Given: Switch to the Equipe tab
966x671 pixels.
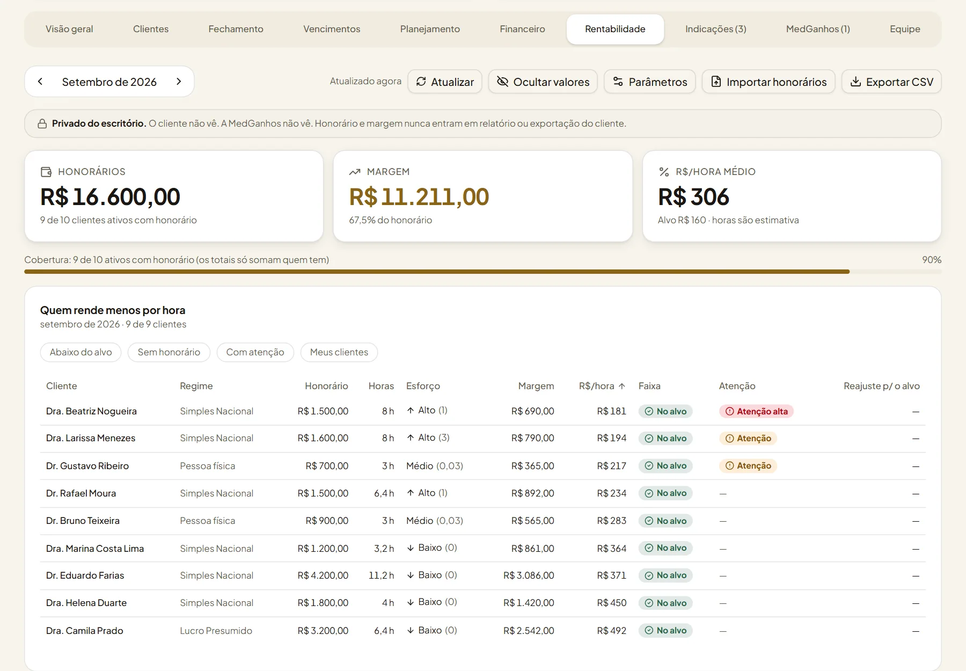Looking at the screenshot, I should (x=905, y=29).
